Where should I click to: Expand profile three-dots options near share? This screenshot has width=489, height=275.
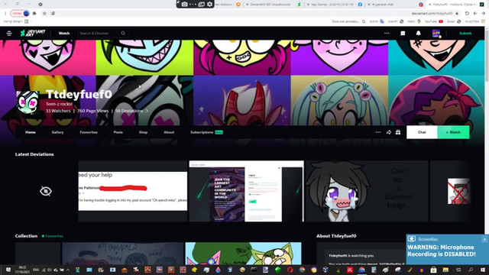click(378, 132)
